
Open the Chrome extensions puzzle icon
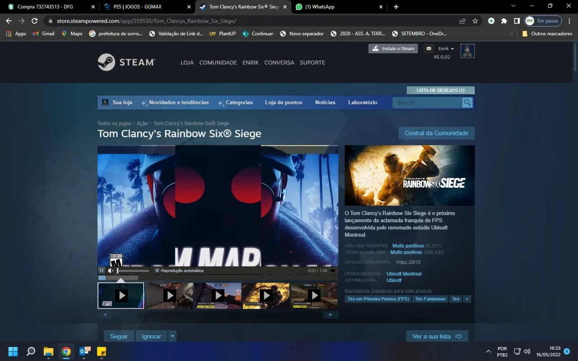504,21
